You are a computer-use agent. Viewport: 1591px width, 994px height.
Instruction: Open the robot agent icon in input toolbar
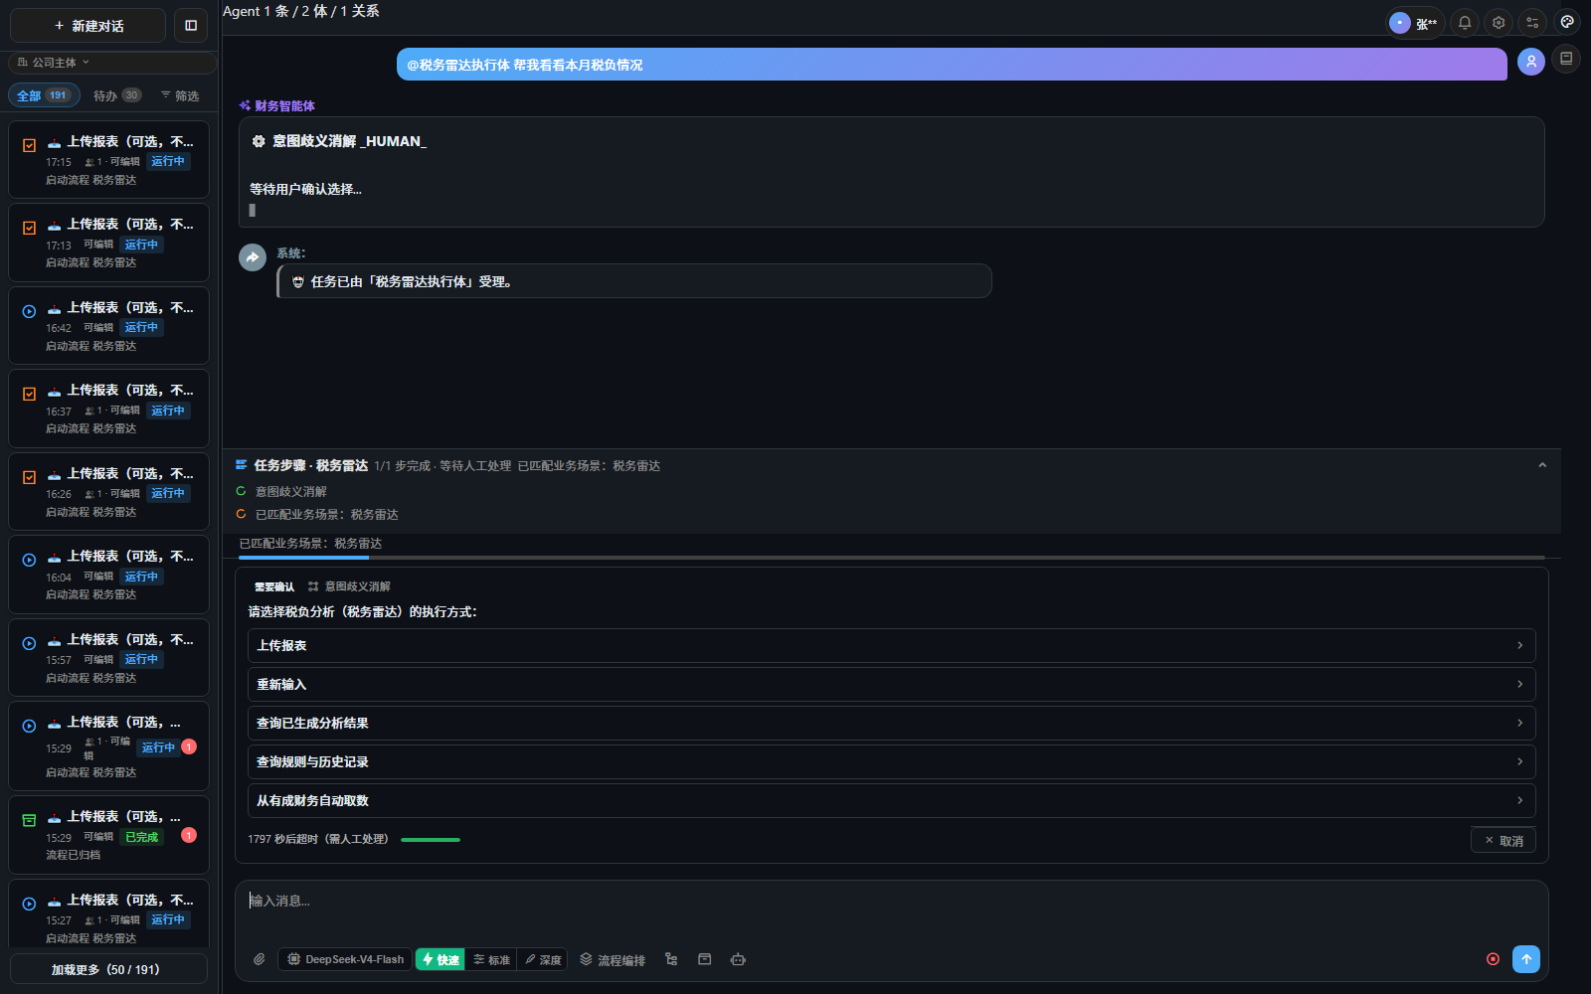tap(738, 959)
